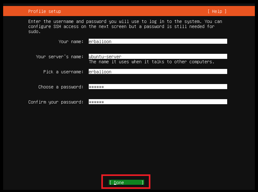This screenshot has width=258, height=192.
Task: Click the "Confirm your password:" label
Action: 56,102
